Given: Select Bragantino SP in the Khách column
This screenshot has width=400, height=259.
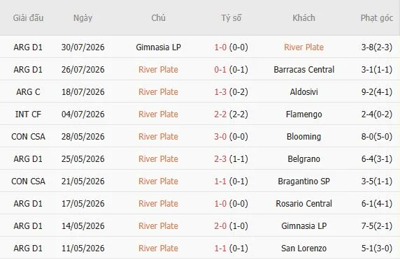Looking at the screenshot, I should click(303, 181).
